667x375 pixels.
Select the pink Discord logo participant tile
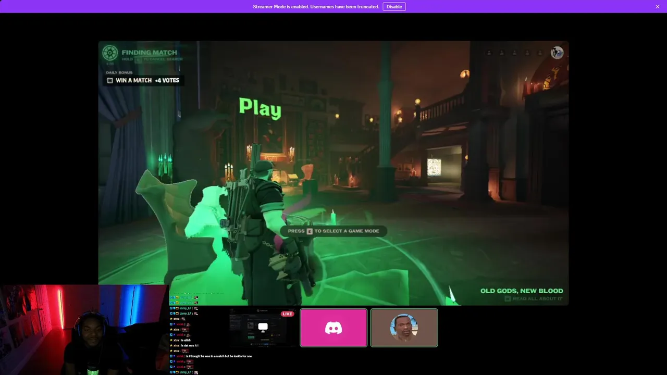333,328
